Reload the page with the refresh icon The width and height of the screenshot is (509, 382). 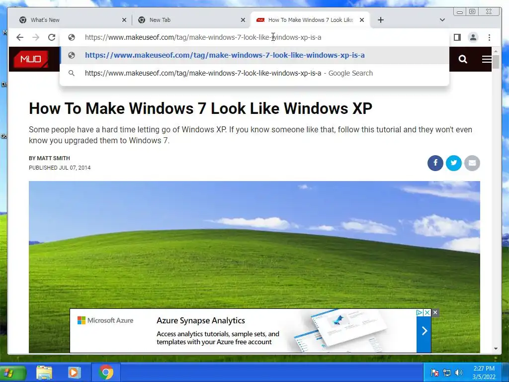[52, 37]
